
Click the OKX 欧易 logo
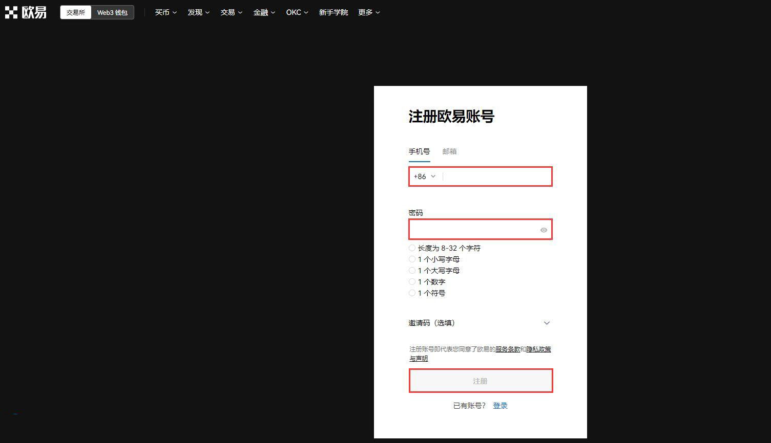tap(26, 12)
